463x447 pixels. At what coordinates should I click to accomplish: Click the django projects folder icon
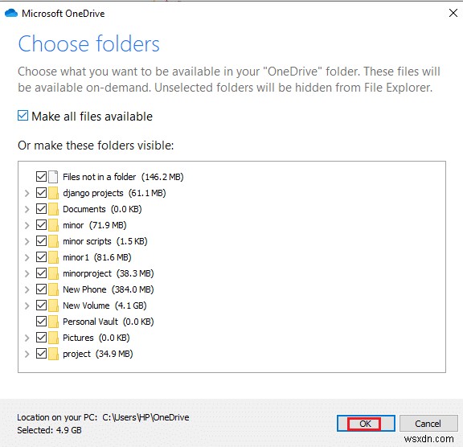coord(53,193)
